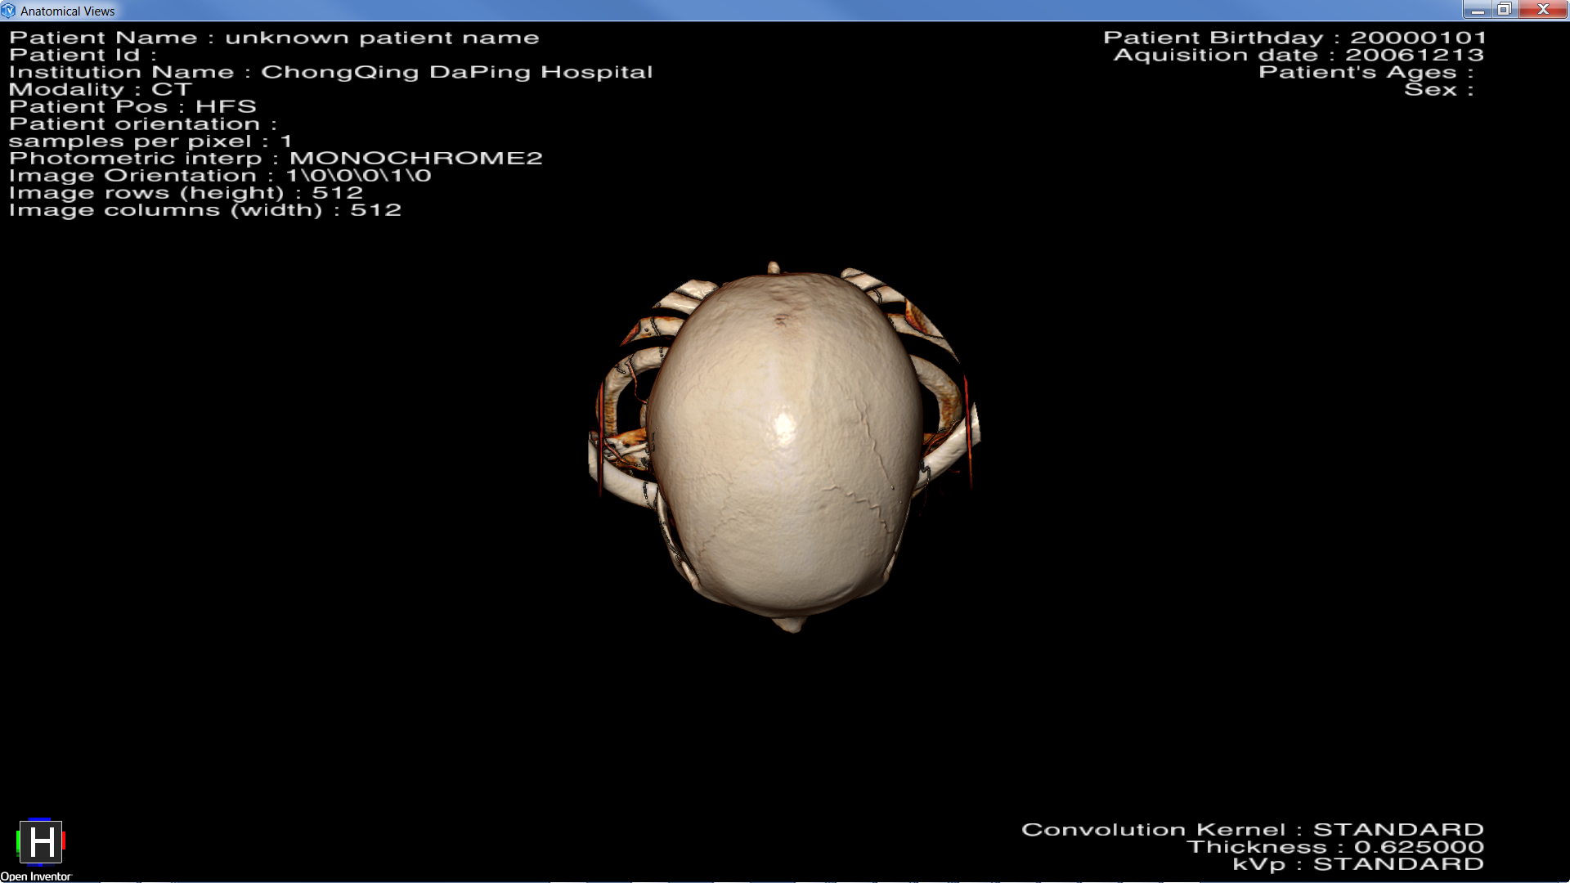Screen dimensions: 1570x883
Task: Click the Open Inventor logo text
Action: coord(36,876)
